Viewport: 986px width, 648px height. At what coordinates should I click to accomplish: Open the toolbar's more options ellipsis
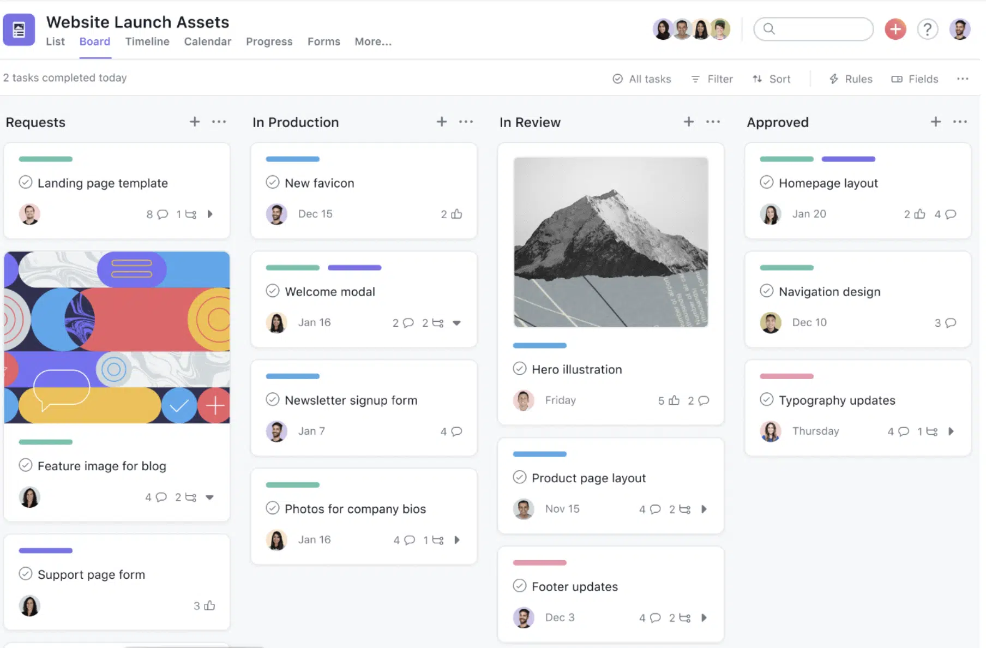tap(963, 79)
